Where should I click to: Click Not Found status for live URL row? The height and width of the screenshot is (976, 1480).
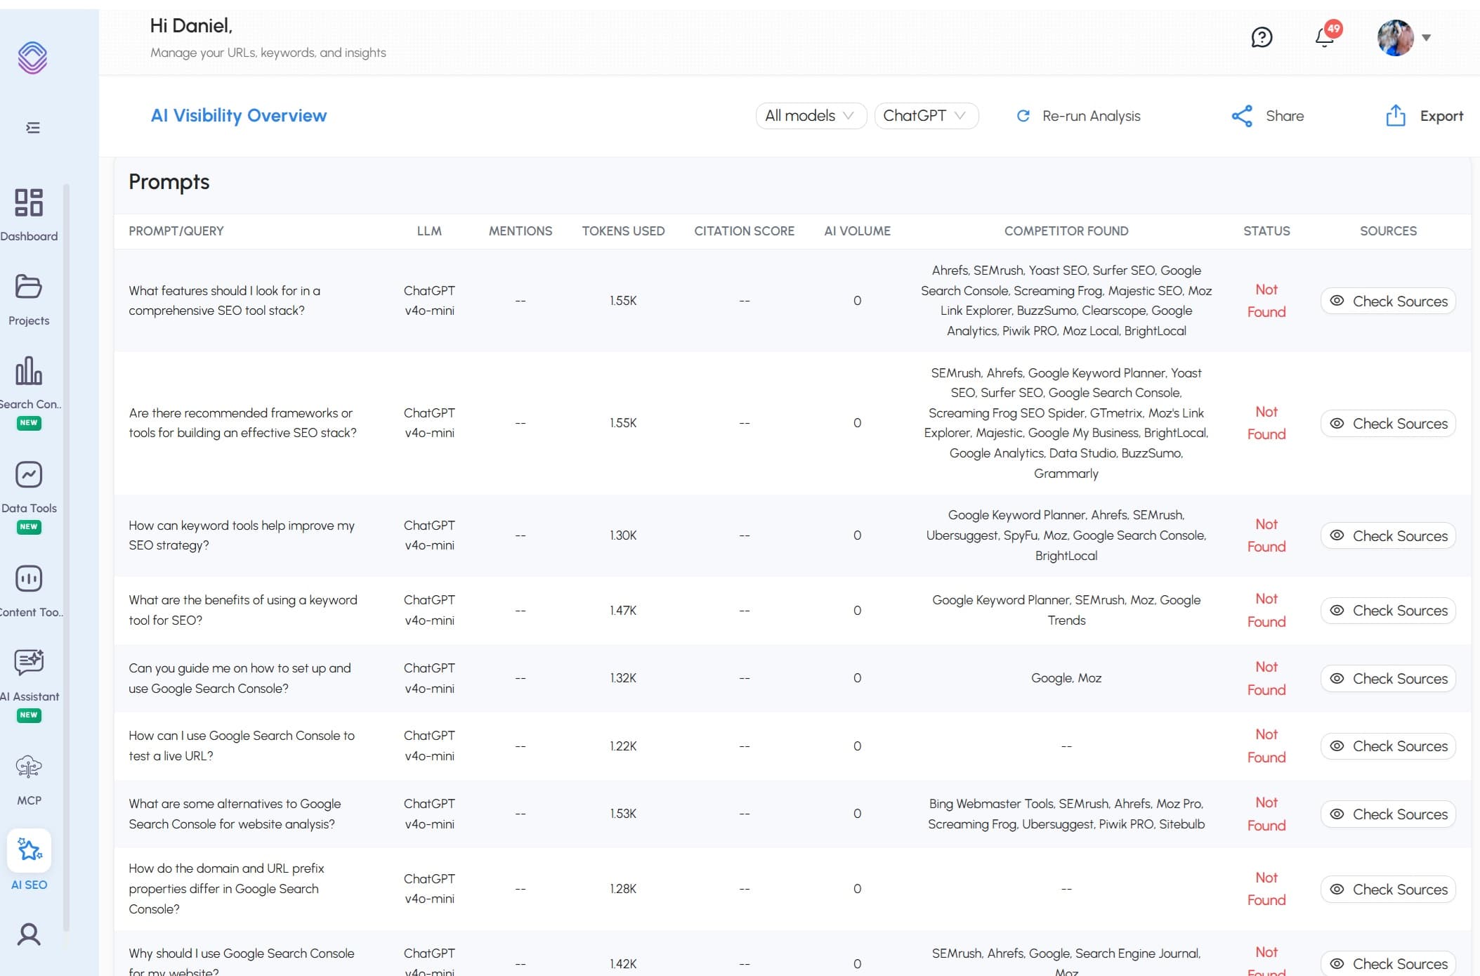[x=1266, y=746]
